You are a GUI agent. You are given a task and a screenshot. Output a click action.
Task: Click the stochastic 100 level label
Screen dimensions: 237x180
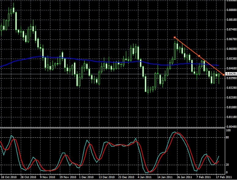(229, 131)
